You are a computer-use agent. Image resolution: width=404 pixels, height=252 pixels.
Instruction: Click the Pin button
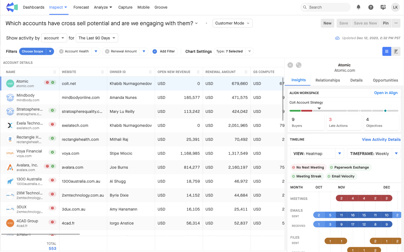[386, 23]
